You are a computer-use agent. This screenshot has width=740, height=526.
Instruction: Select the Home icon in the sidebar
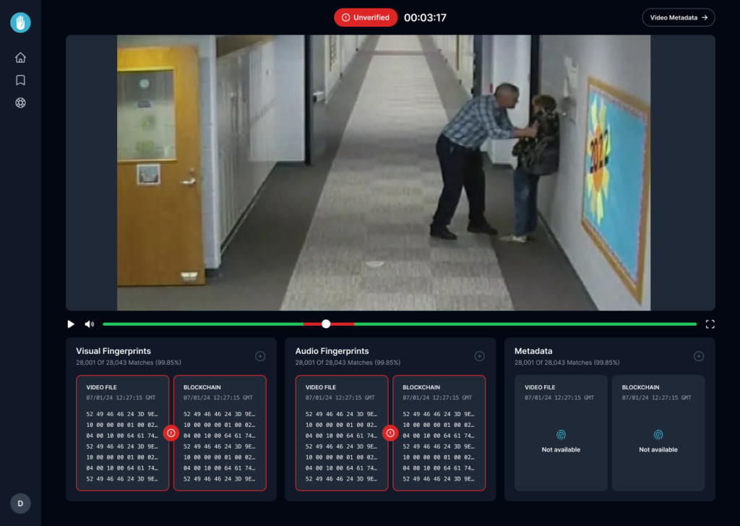(x=20, y=57)
